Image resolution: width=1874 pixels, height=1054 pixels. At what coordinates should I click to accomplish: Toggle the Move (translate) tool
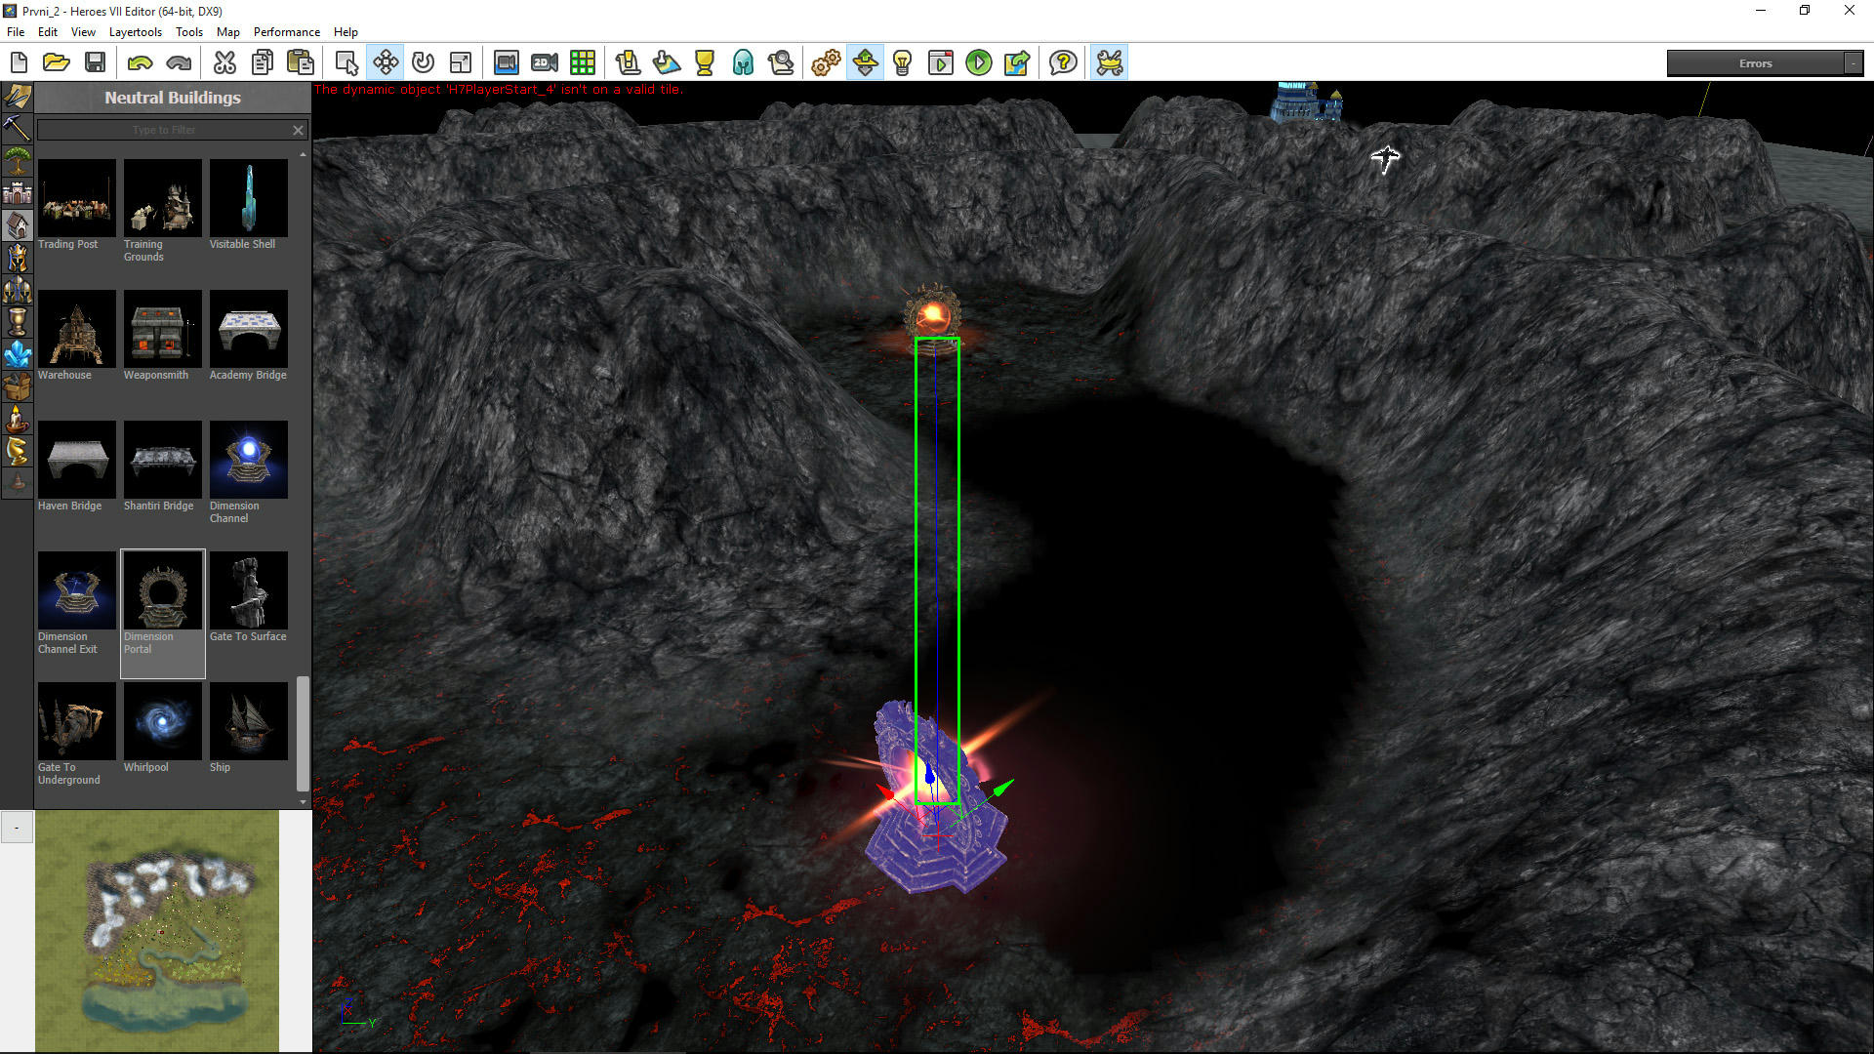tap(386, 63)
